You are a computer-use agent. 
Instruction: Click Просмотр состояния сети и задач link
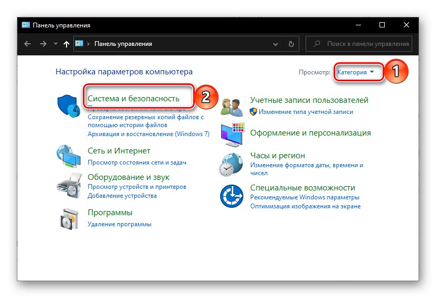137,162
